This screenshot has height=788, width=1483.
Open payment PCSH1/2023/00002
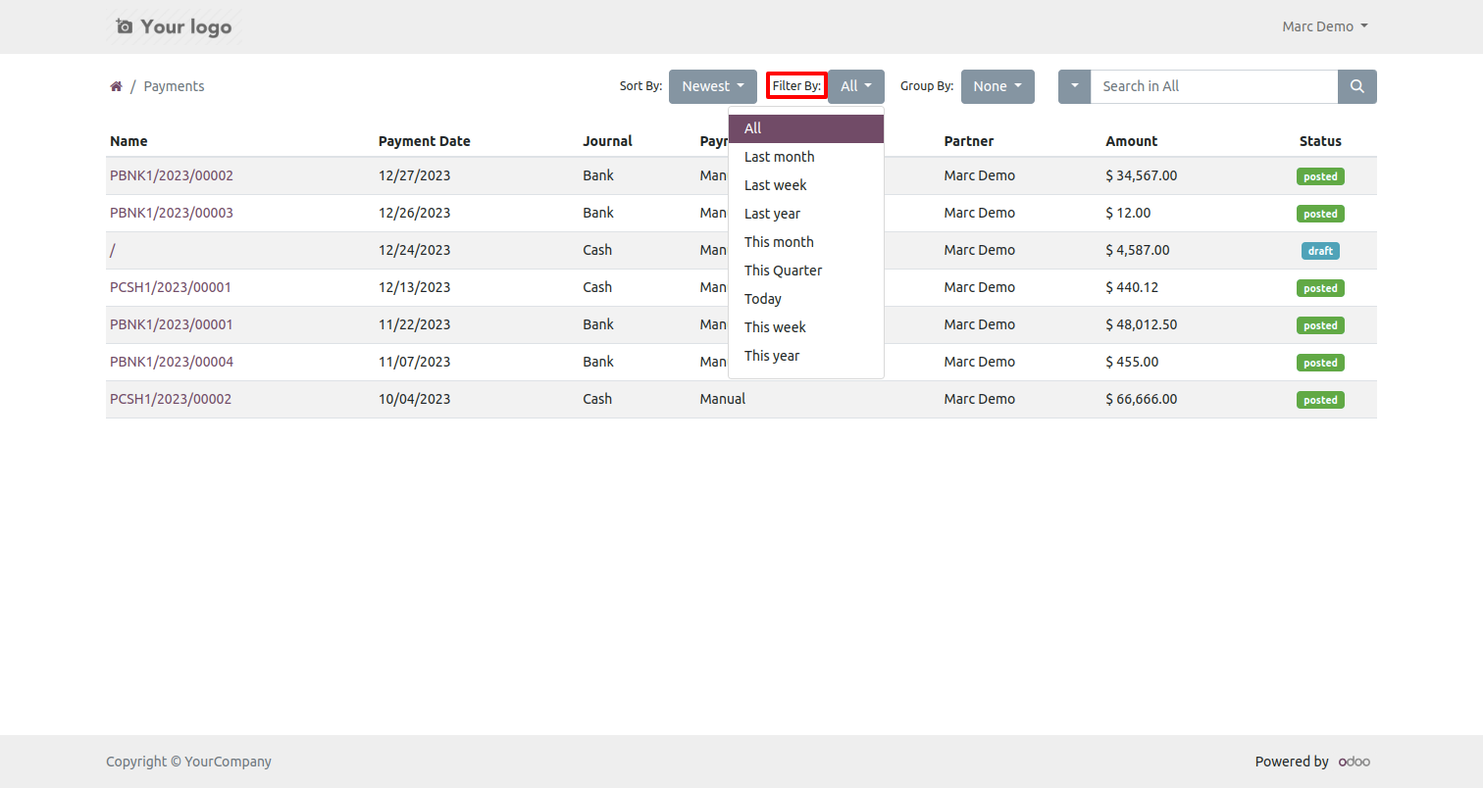click(x=171, y=399)
